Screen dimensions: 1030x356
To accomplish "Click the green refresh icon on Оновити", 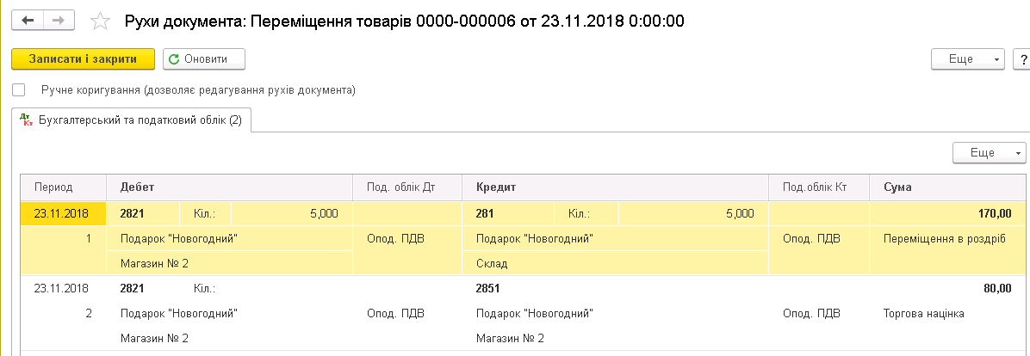I will pyautogui.click(x=174, y=59).
